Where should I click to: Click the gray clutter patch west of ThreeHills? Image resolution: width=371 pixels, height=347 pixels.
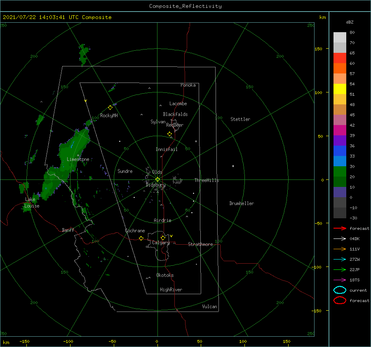[x=177, y=180]
